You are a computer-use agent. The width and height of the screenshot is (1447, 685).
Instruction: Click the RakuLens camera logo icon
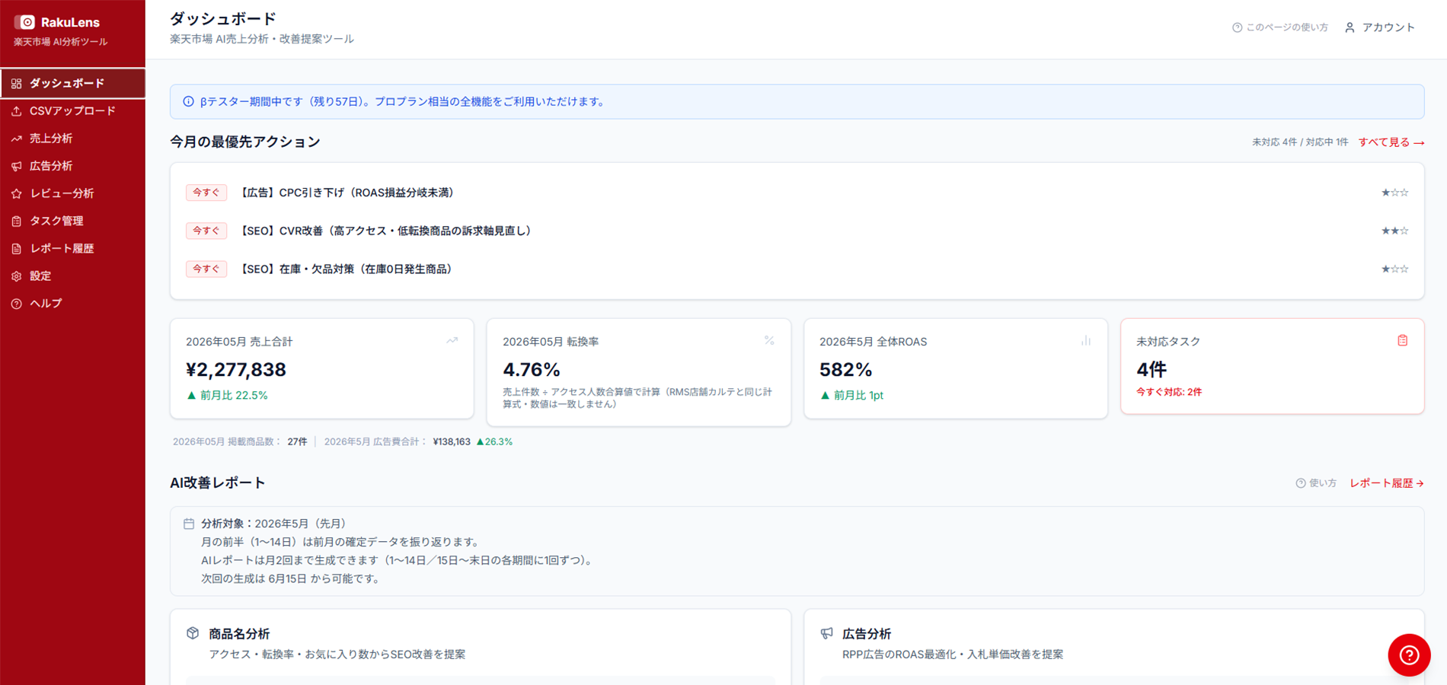coord(25,22)
